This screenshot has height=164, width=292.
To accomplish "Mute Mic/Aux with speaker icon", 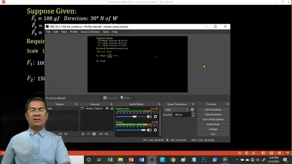I will click(149, 130).
